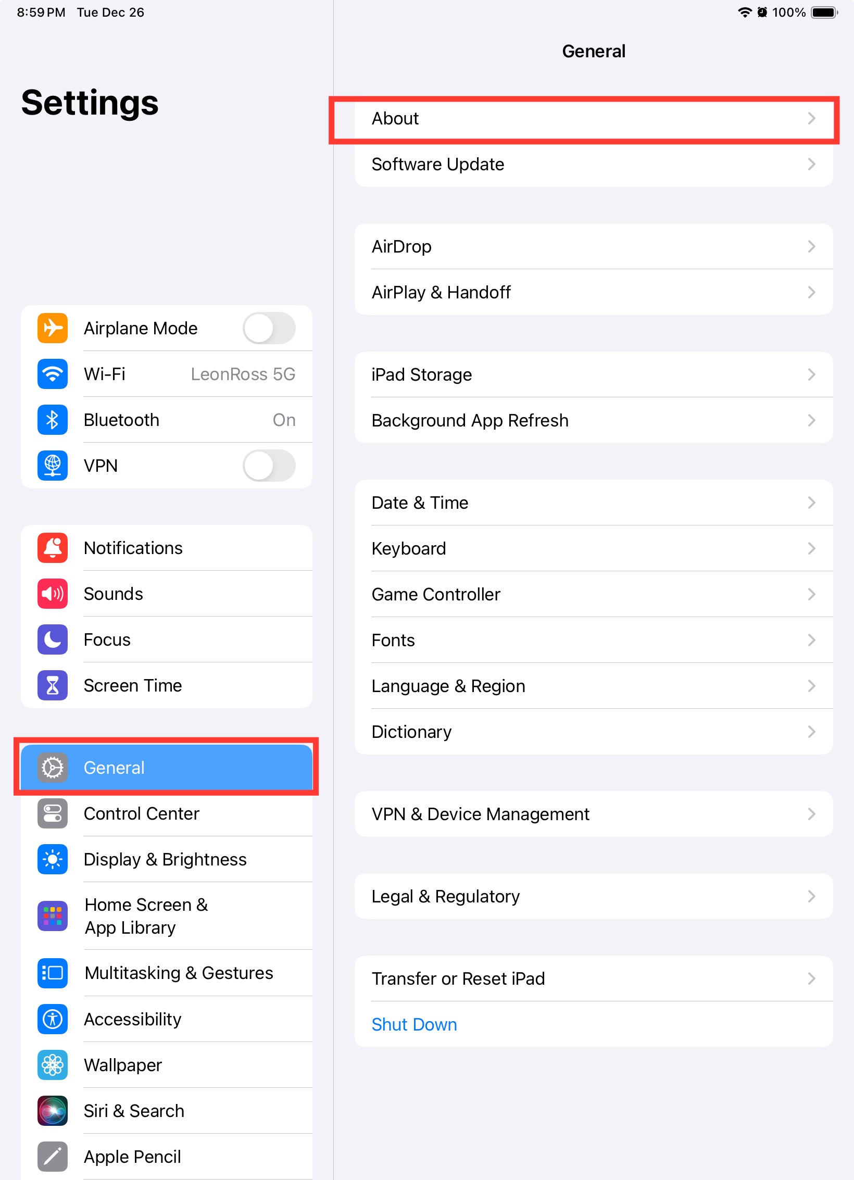Tap the Display & Brightness sun icon

click(53, 859)
